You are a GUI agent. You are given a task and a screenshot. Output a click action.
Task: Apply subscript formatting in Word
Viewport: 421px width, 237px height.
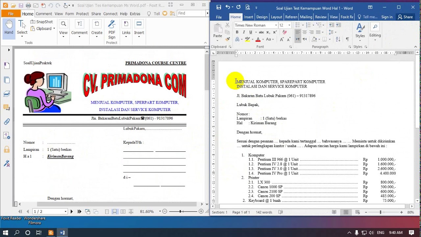[x=268, y=32]
